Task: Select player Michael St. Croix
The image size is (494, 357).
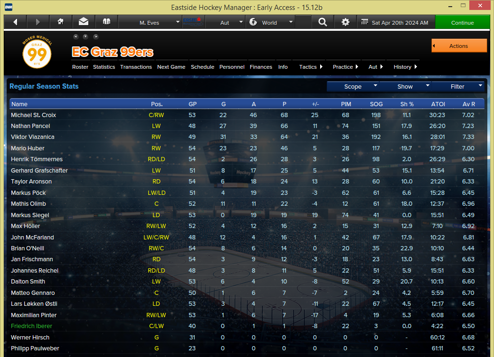Action: point(33,115)
